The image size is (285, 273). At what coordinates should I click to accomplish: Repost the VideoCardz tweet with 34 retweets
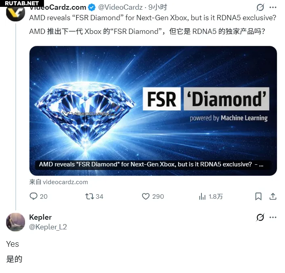click(x=90, y=196)
